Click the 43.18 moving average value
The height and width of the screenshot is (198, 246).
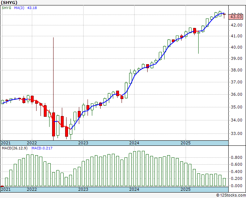point(32,8)
